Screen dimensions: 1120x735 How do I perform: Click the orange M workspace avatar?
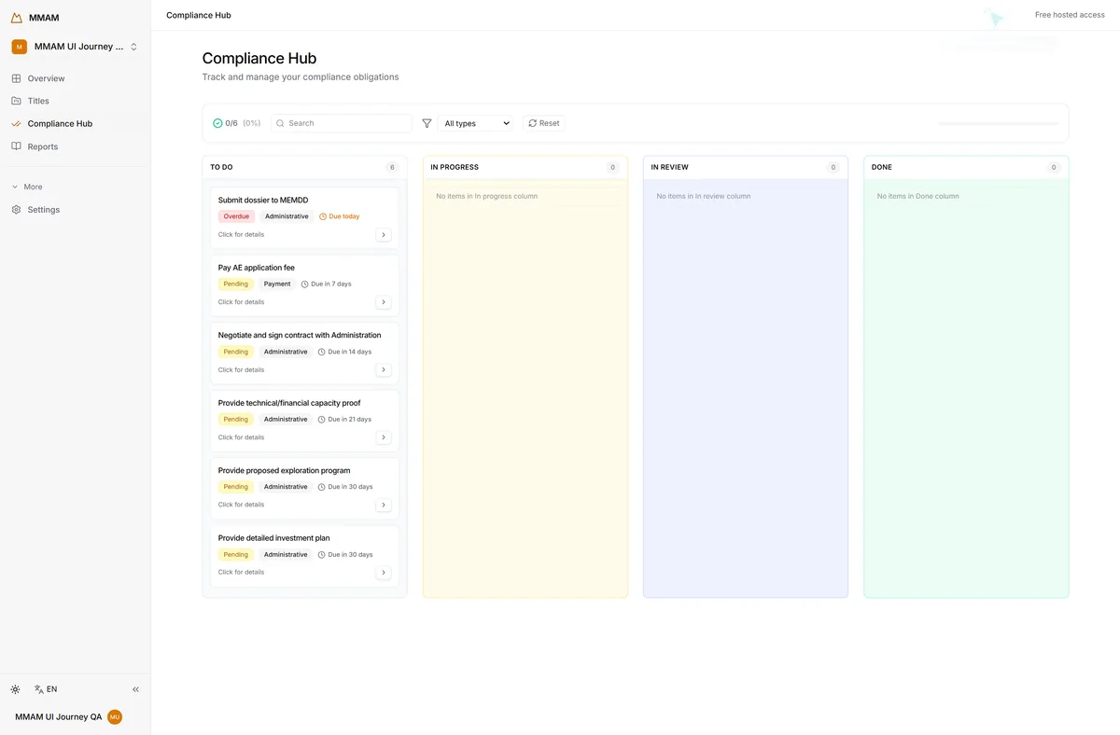19,47
